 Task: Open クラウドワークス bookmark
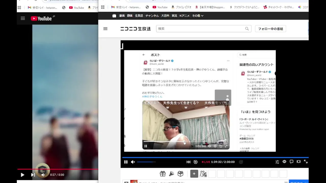pos(244,7)
